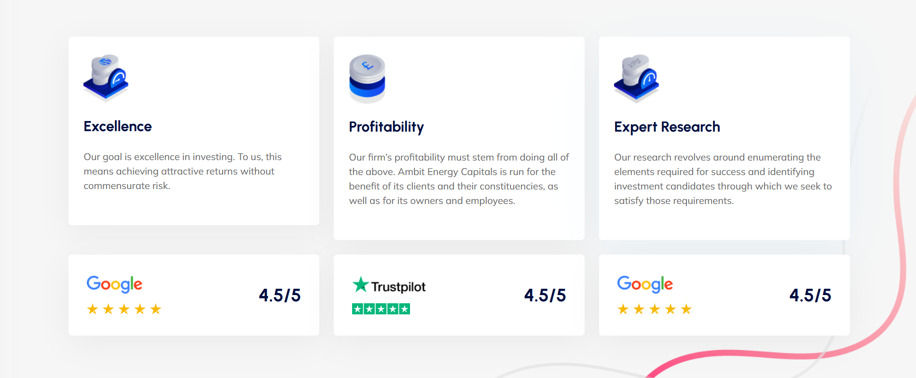Click the Profitability pound coin icon
This screenshot has height=378, width=916.
[x=367, y=79]
